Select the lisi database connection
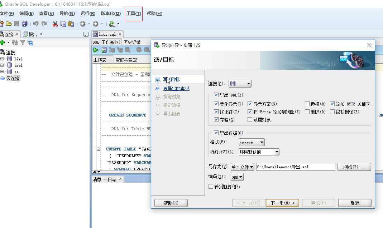 point(18,59)
